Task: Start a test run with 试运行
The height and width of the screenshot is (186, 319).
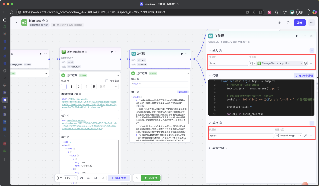Action: tap(151, 178)
